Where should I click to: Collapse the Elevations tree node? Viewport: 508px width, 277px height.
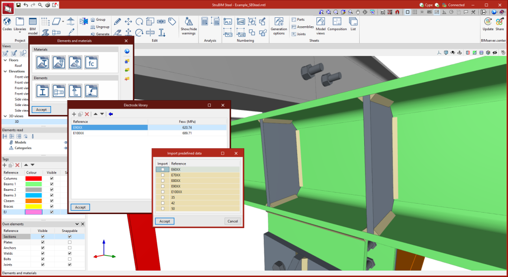pos(5,71)
